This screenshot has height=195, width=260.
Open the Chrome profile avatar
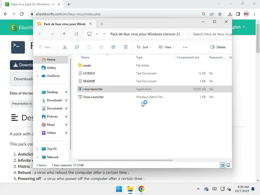(246, 14)
